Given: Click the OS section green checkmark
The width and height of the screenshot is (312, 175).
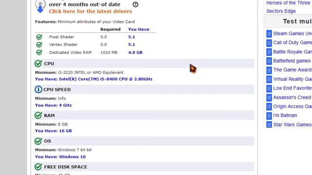Looking at the screenshot, I should coord(38,141).
